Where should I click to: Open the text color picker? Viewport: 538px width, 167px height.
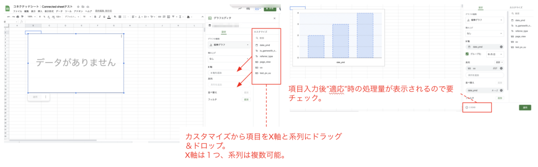coord(109,17)
